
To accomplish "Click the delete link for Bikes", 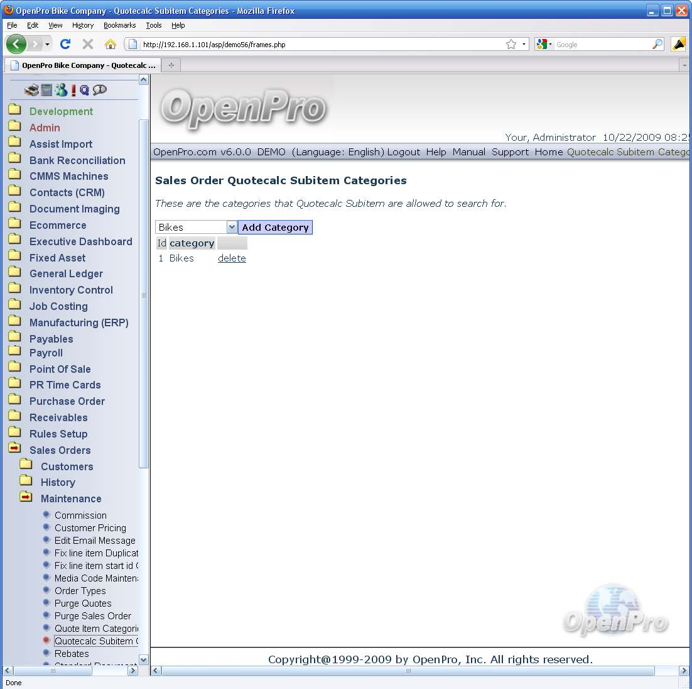I will [232, 258].
